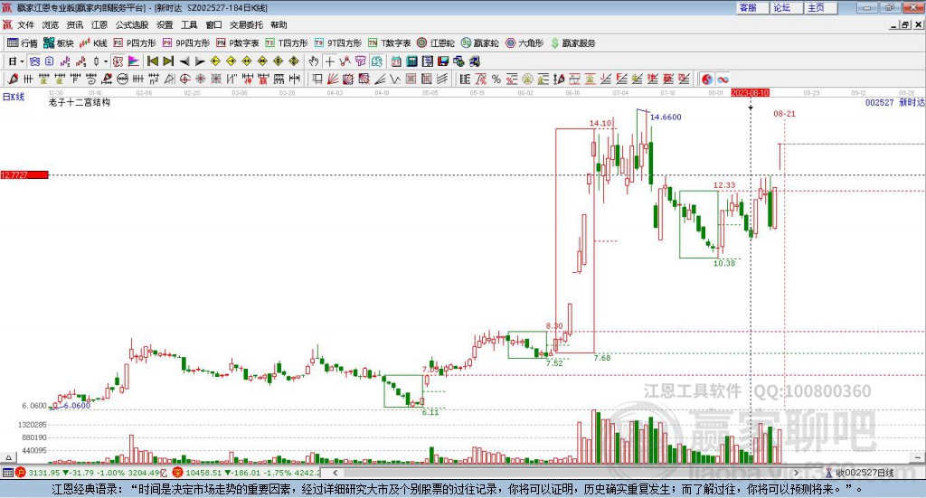Open the calculator icon

[x=411, y=61]
